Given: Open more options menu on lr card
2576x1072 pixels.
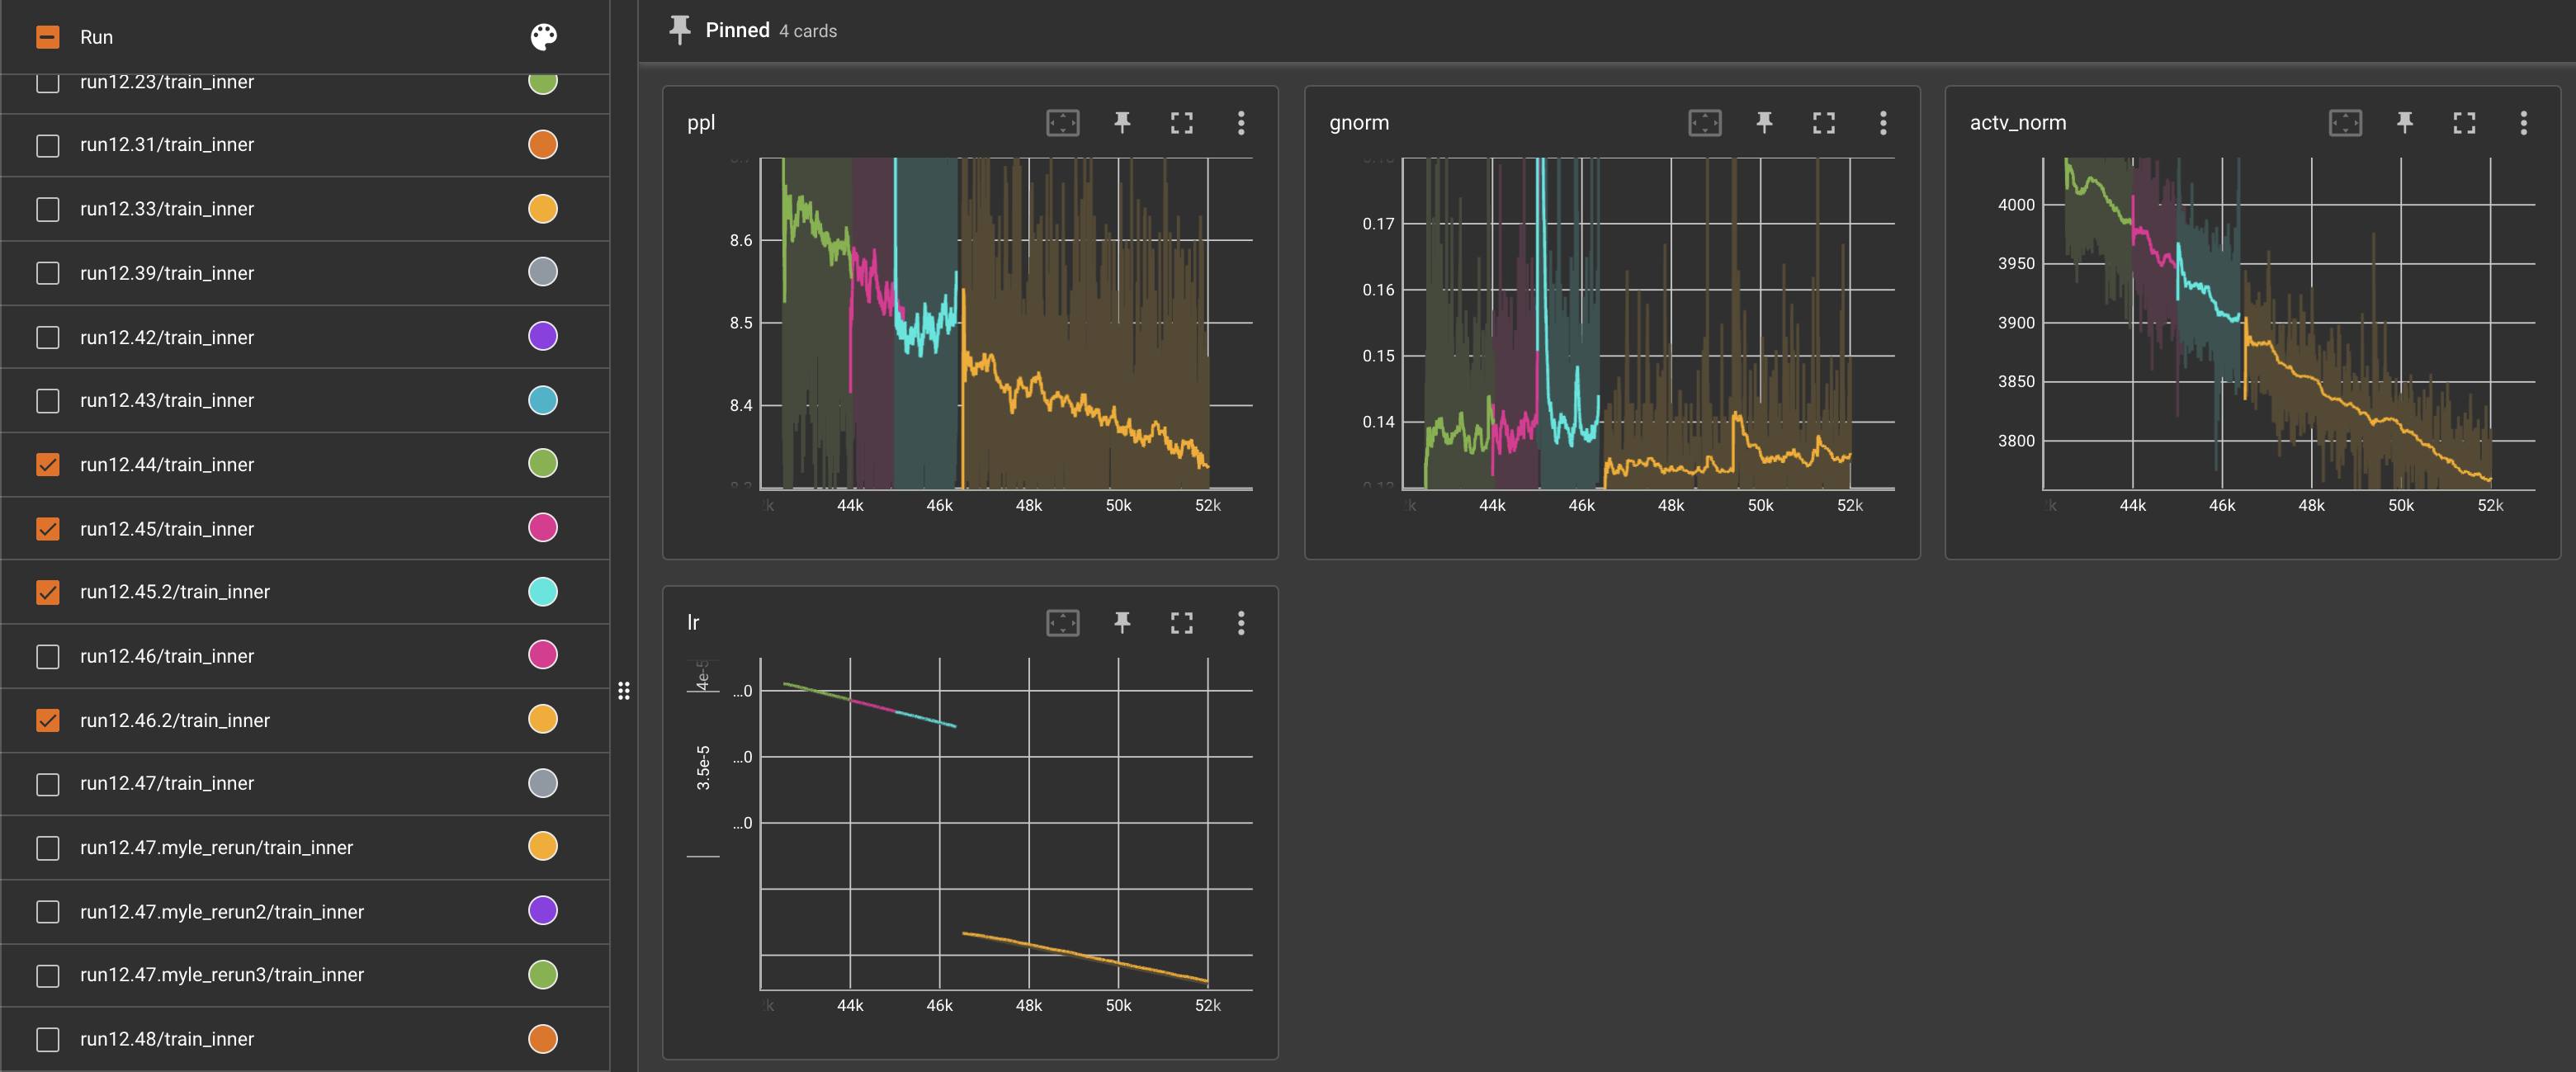Looking at the screenshot, I should click(x=1241, y=623).
